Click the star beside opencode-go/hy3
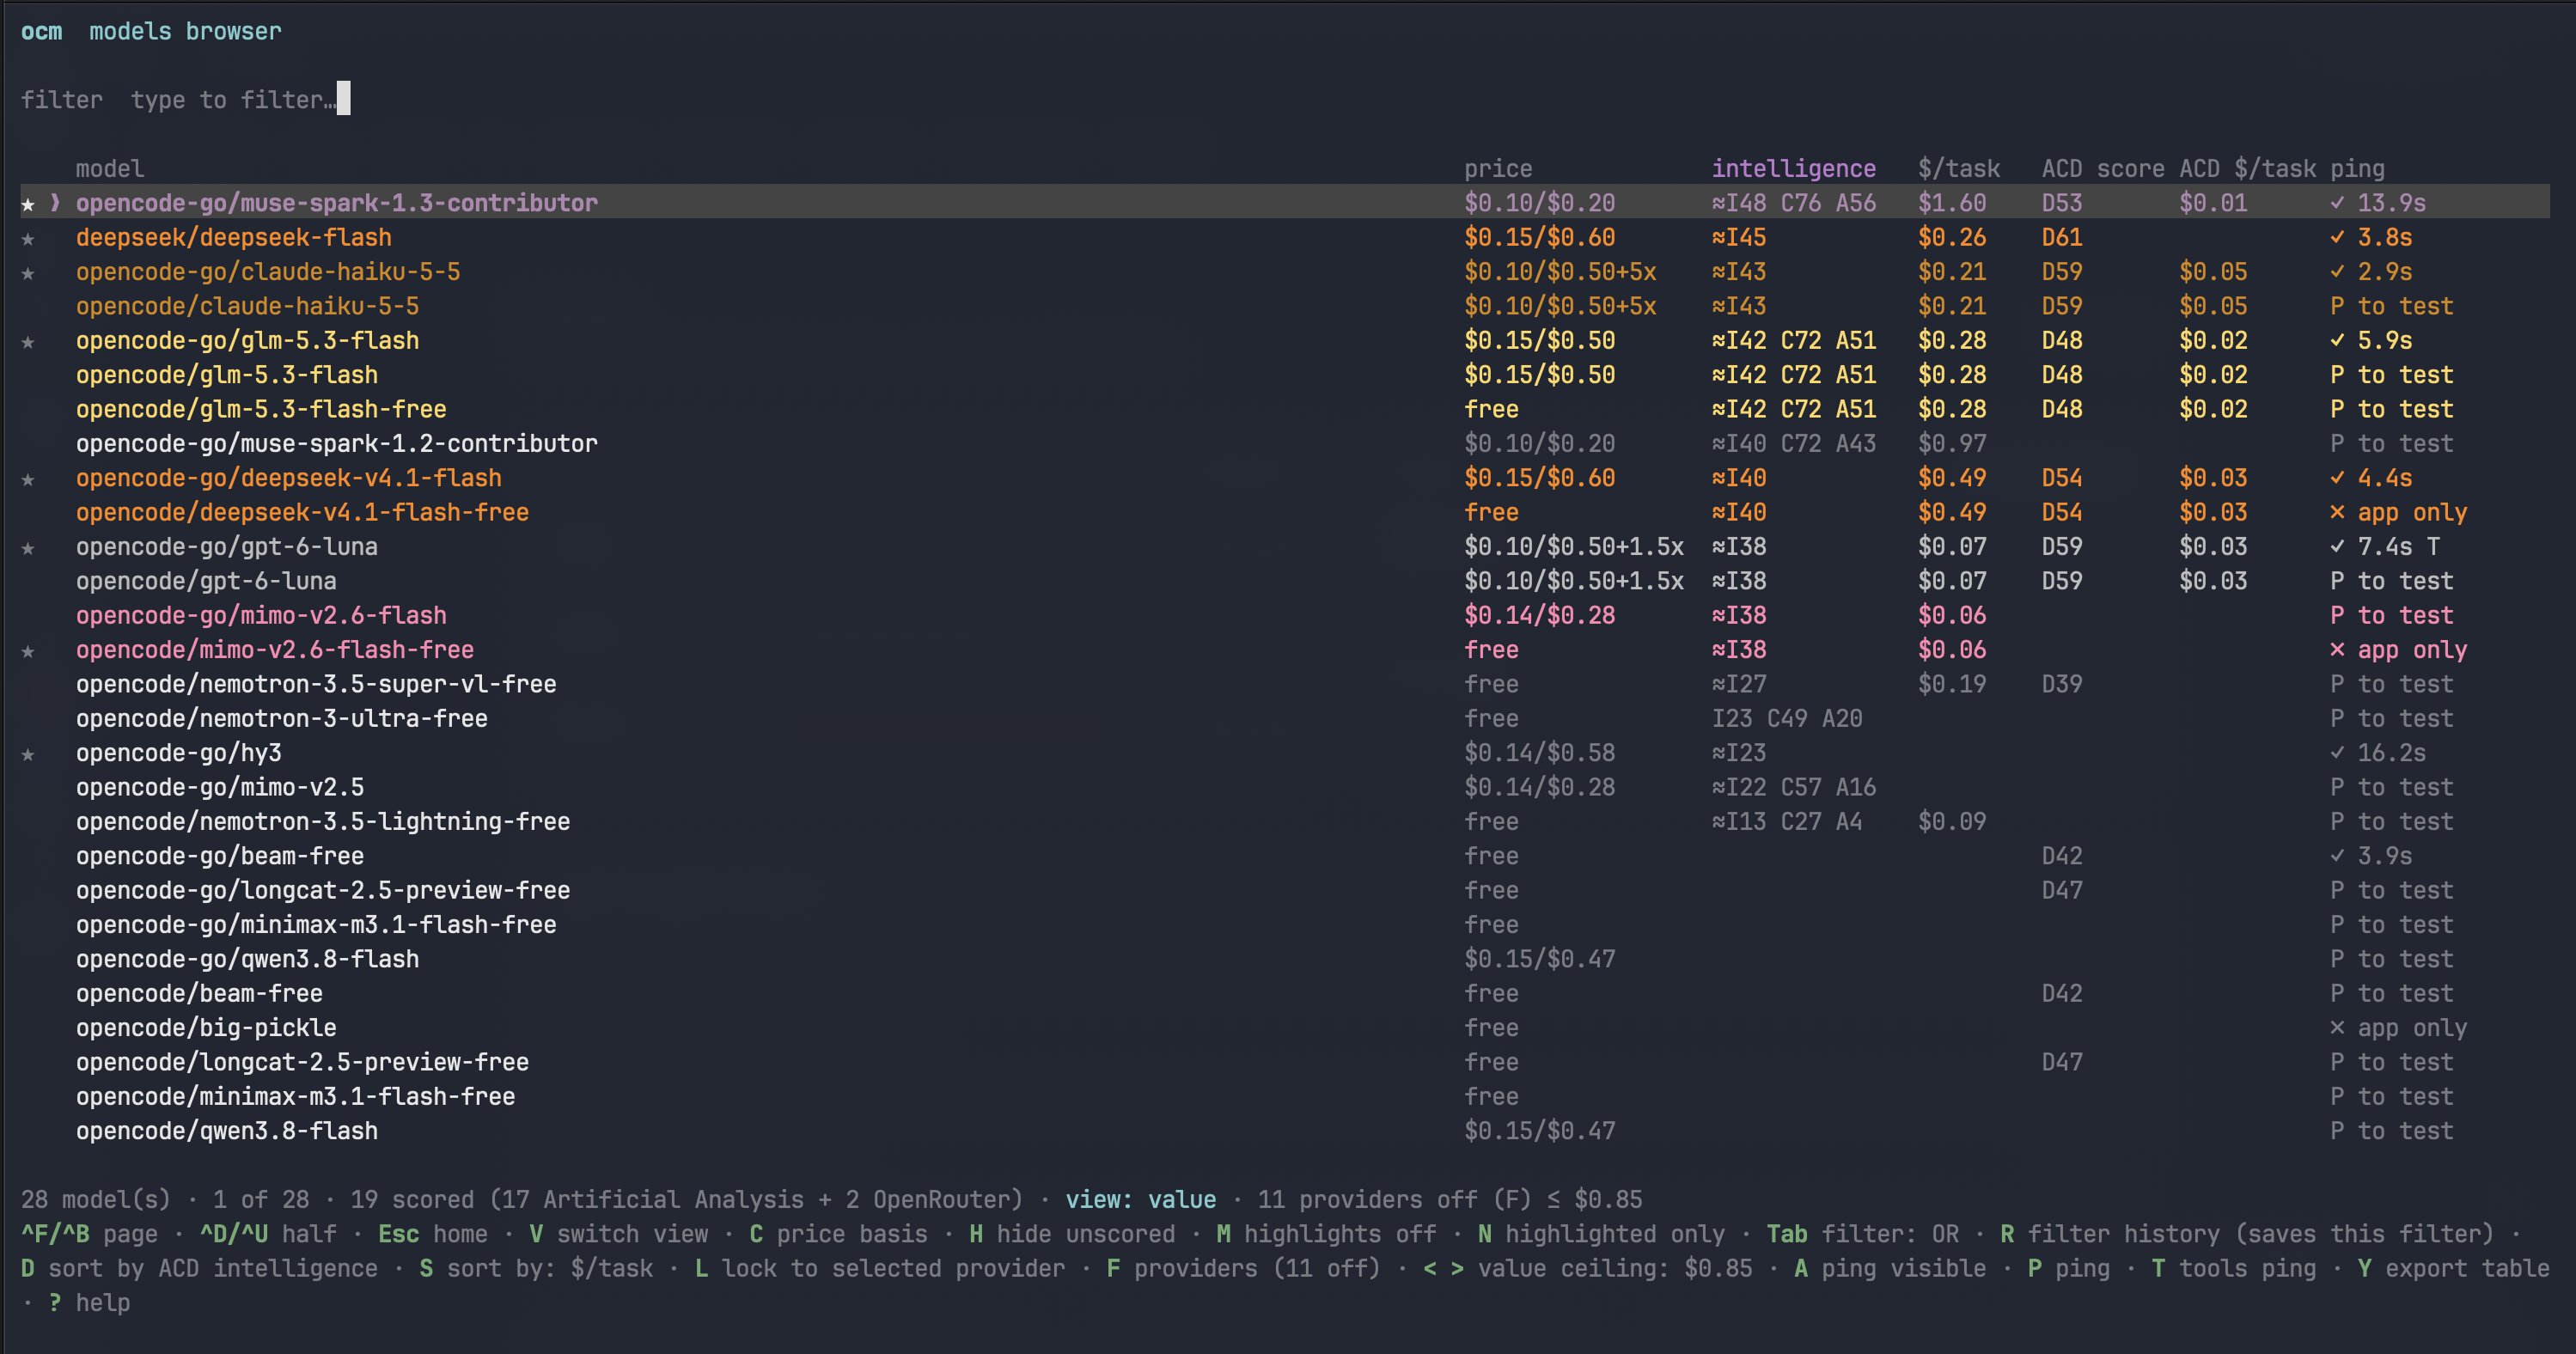This screenshot has height=1354, width=2576. coord(28,754)
